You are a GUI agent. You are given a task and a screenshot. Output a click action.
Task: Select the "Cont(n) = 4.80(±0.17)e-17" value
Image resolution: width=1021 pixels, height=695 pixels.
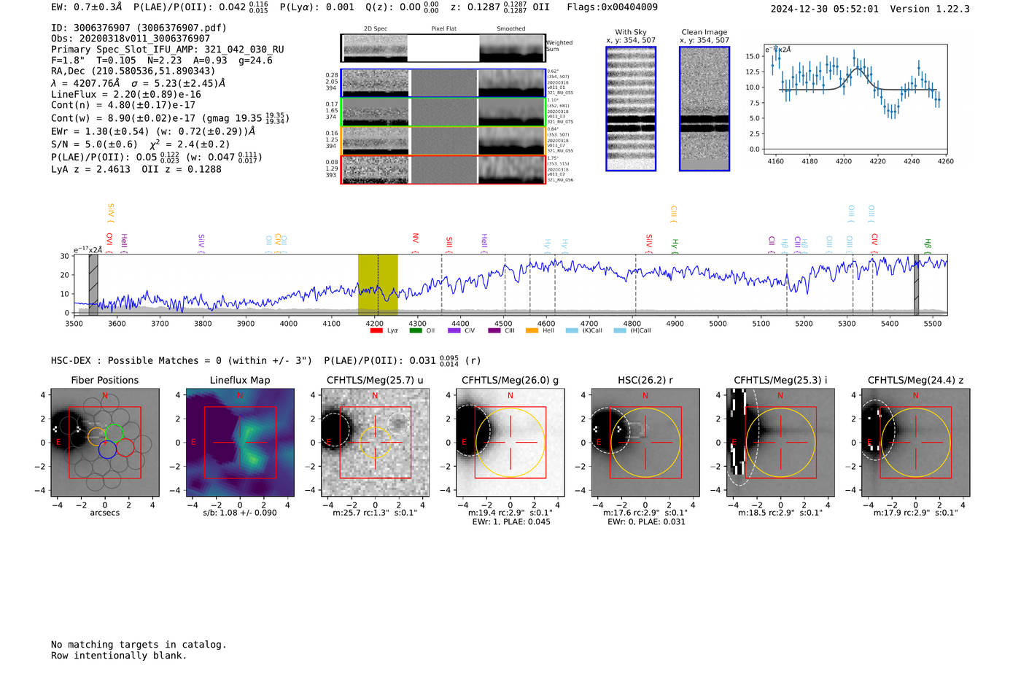[x=123, y=105]
